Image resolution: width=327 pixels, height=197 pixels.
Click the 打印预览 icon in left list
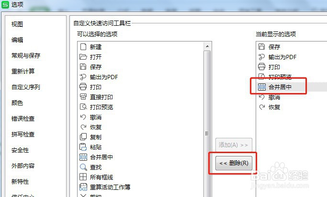83,107
